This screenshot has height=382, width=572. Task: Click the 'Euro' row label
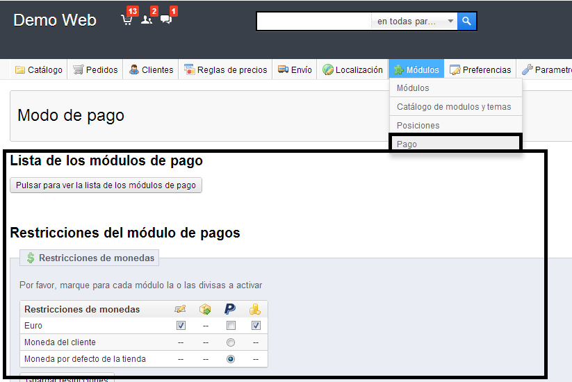pyautogui.click(x=33, y=326)
